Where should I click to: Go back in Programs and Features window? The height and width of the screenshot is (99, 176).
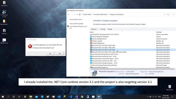pyautogui.click(x=68, y=15)
